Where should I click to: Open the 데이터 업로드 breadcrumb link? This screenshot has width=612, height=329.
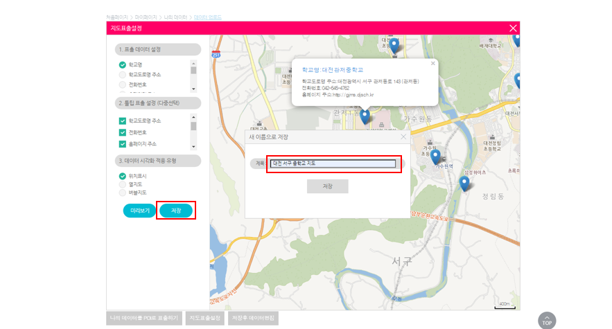(208, 17)
